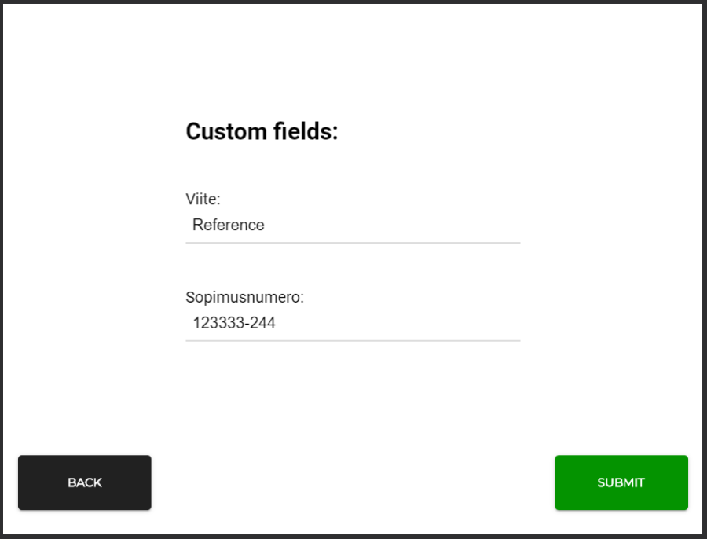The width and height of the screenshot is (707, 539).
Task: Click the "Custom fields:" heading
Action: 262,131
